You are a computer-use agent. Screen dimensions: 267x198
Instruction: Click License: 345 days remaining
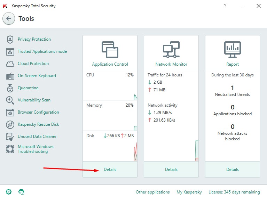click(234, 192)
